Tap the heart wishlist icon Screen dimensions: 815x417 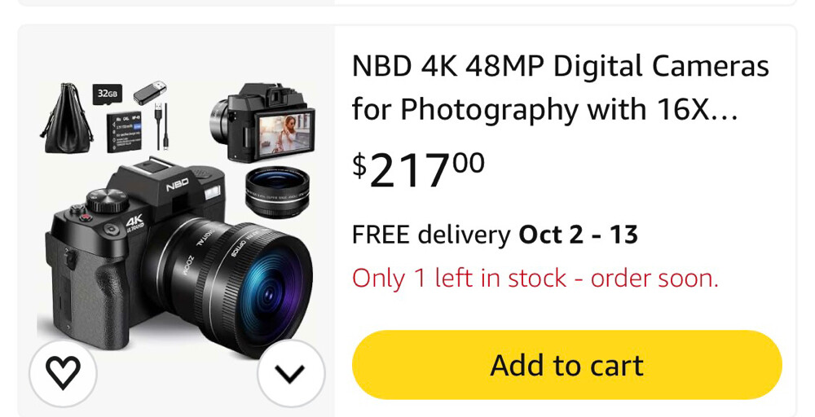coord(63,372)
